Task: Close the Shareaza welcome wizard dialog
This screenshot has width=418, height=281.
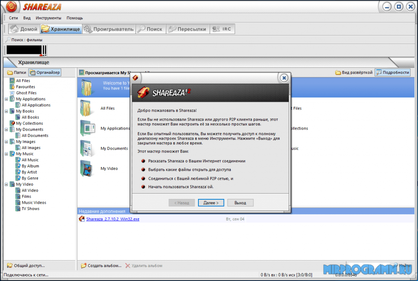Action: click(x=284, y=78)
